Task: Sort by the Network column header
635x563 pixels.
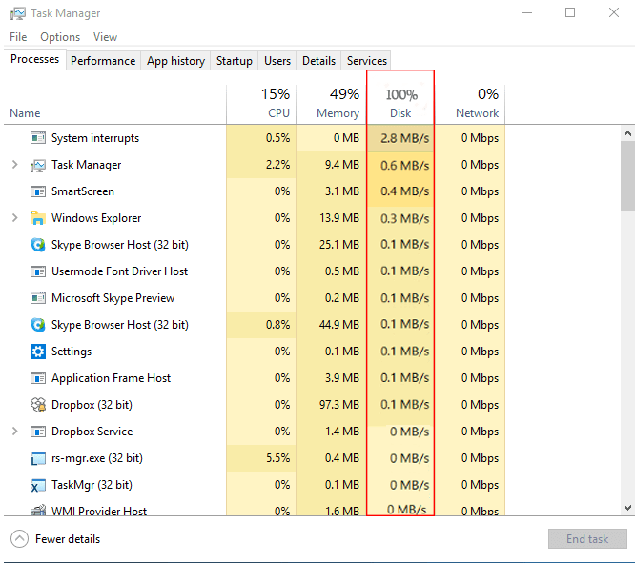Action: click(470, 103)
